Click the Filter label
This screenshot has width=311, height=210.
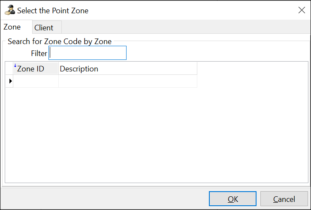39,53
